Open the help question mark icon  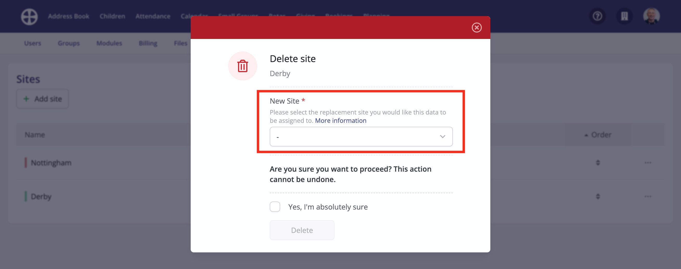pyautogui.click(x=597, y=16)
